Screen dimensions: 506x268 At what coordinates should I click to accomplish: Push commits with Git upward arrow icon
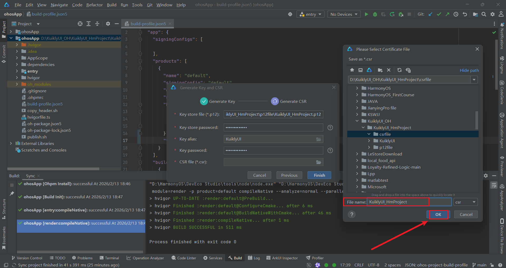[x=447, y=14]
